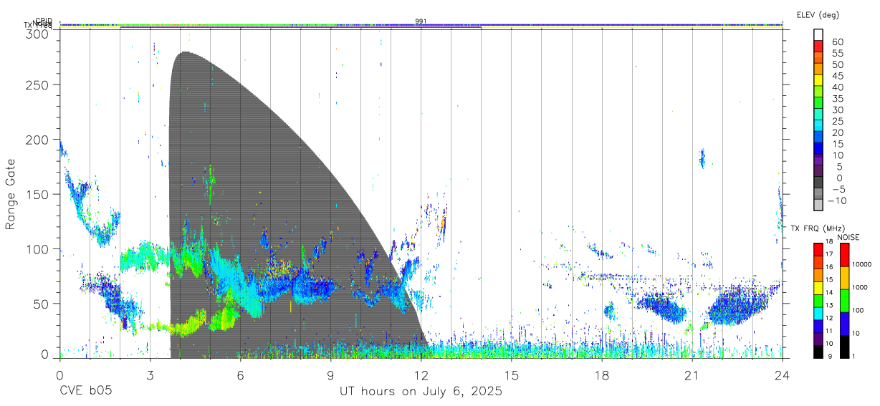
Task: Click the cyan TX FRQ segment between 13 and 12
Action: (818, 312)
